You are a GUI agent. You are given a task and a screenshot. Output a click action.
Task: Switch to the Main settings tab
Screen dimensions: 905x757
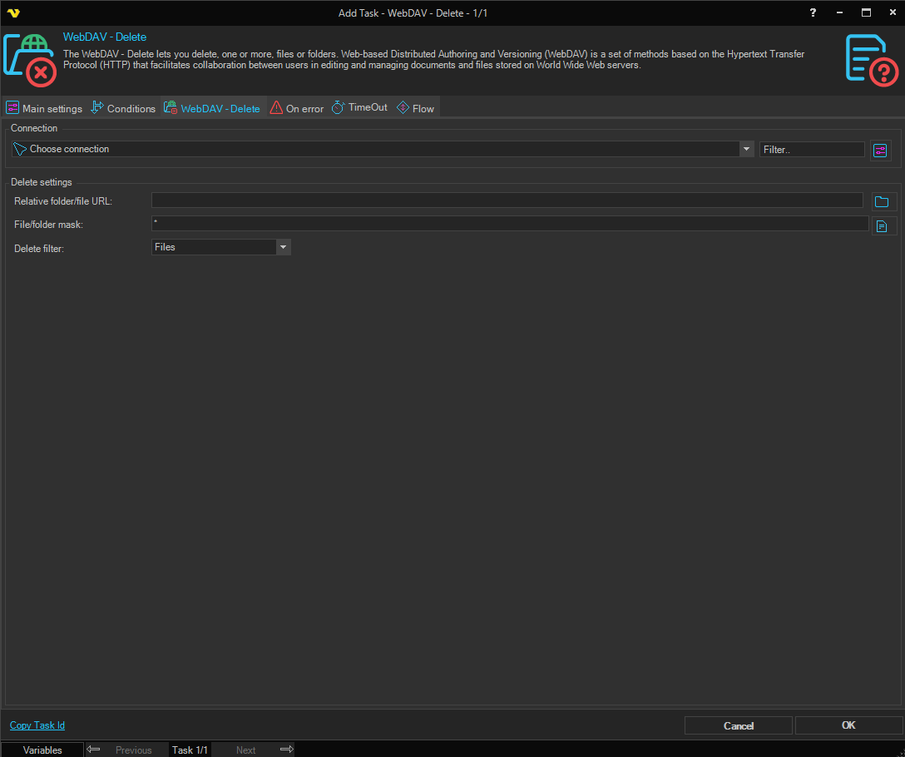pyautogui.click(x=44, y=108)
